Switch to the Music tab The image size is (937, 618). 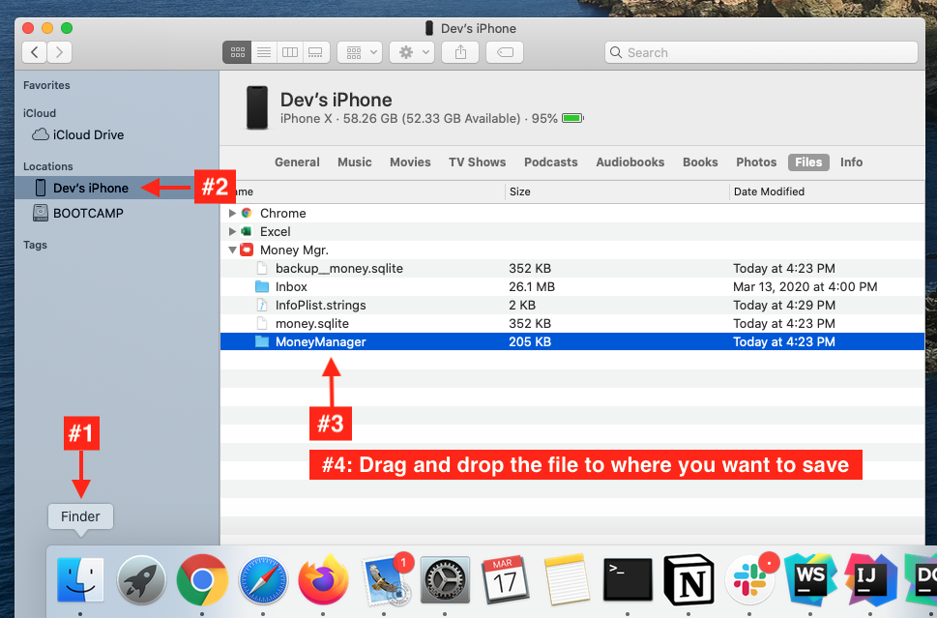pos(354,162)
